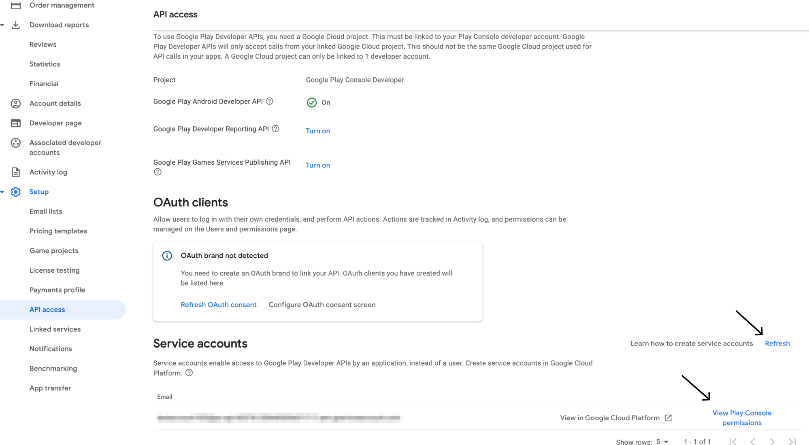Click Refresh OAuth consent link
This screenshot has width=809, height=445.
coord(218,305)
